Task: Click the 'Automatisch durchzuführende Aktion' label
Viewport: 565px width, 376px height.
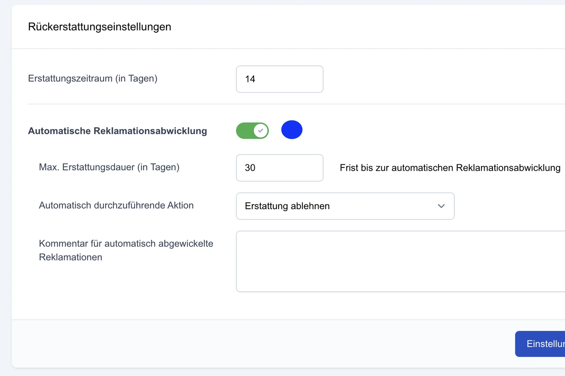Action: point(116,205)
